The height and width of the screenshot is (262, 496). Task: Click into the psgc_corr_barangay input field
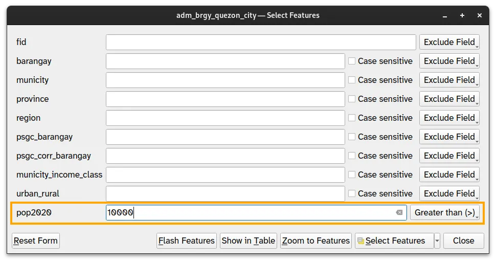click(x=225, y=156)
